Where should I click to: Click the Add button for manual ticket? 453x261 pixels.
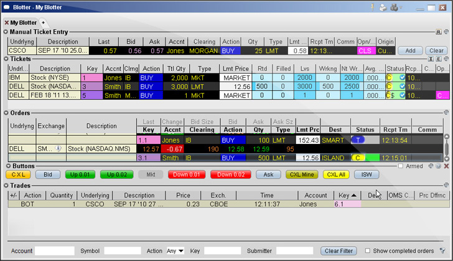click(410, 50)
